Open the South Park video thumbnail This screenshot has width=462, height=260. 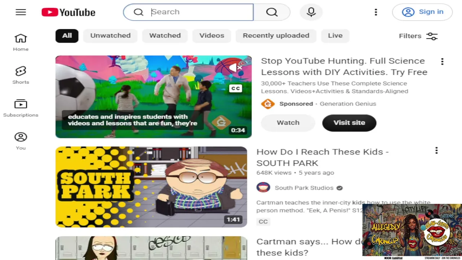(151, 187)
